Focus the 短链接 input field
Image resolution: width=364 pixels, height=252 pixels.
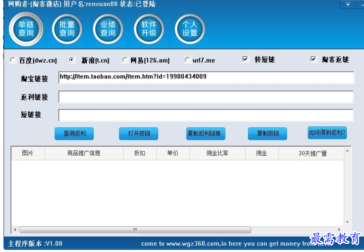206,115
